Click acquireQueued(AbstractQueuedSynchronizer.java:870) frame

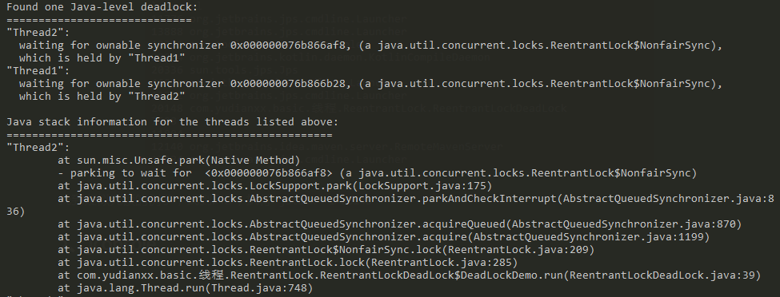click(x=399, y=224)
